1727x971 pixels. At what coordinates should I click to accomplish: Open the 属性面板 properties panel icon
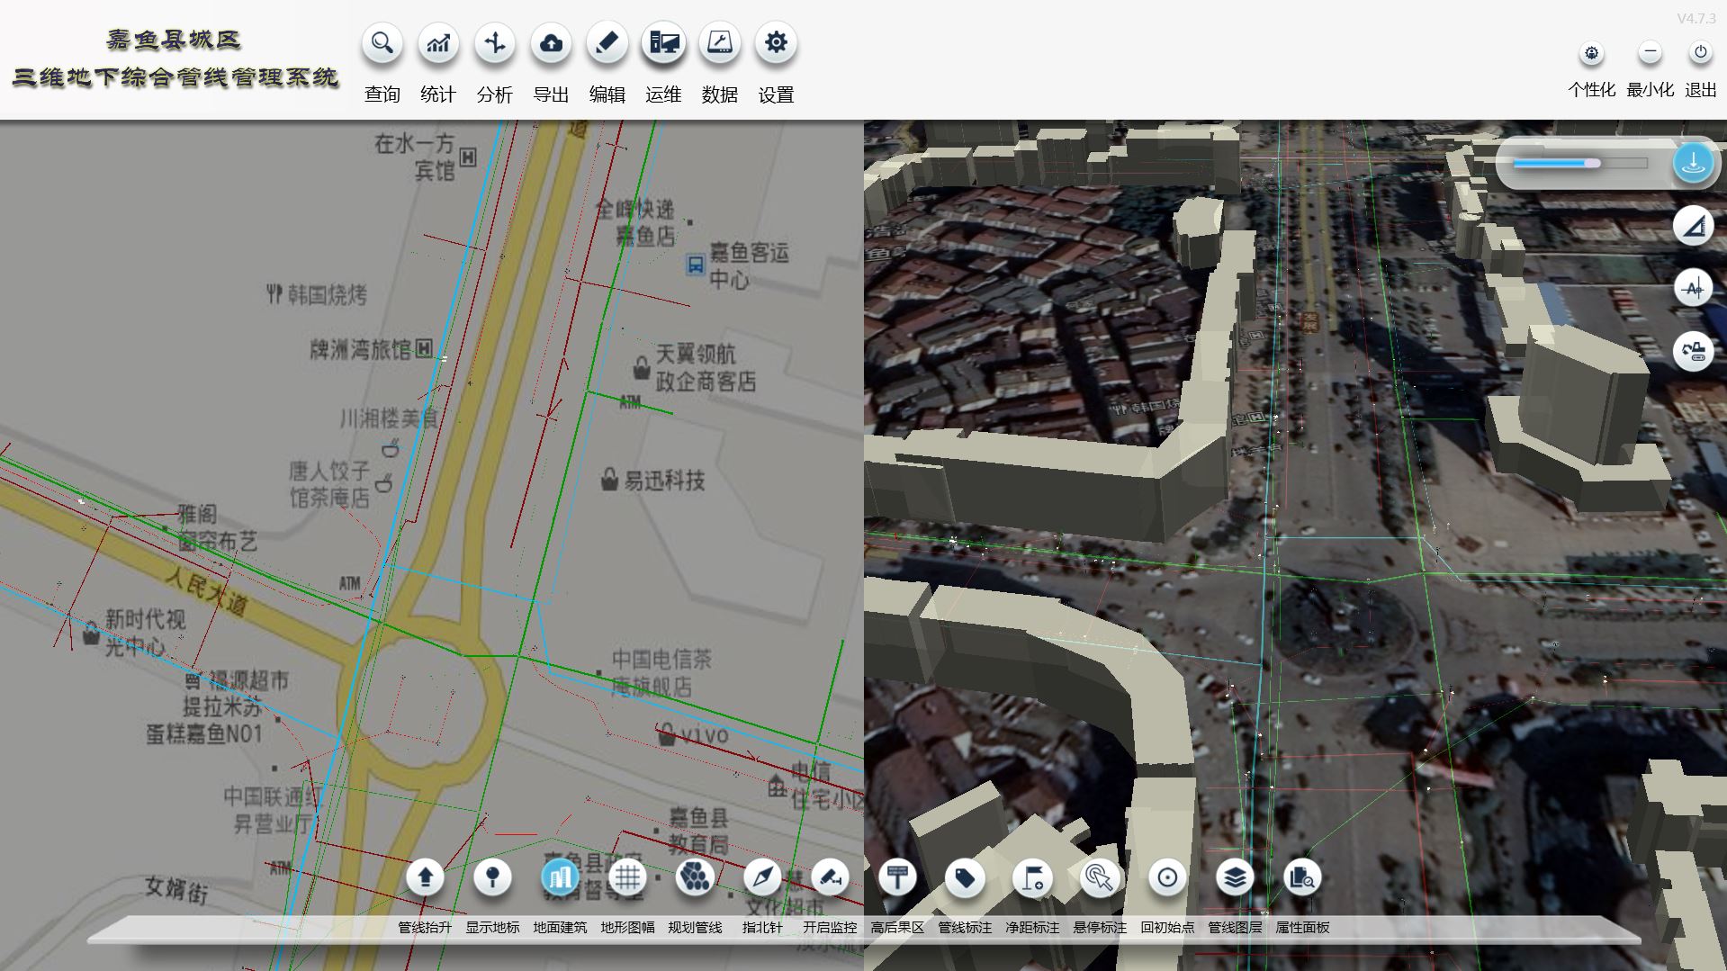1302,877
